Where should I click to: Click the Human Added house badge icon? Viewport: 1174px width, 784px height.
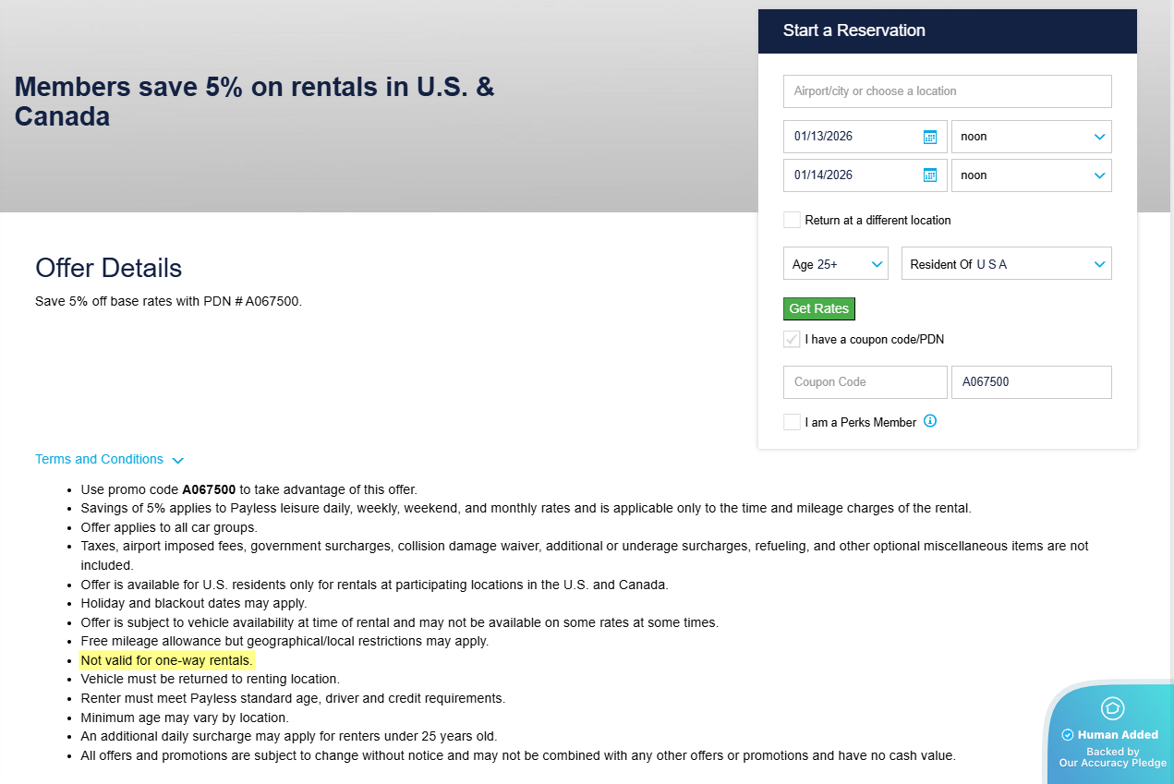1113,708
